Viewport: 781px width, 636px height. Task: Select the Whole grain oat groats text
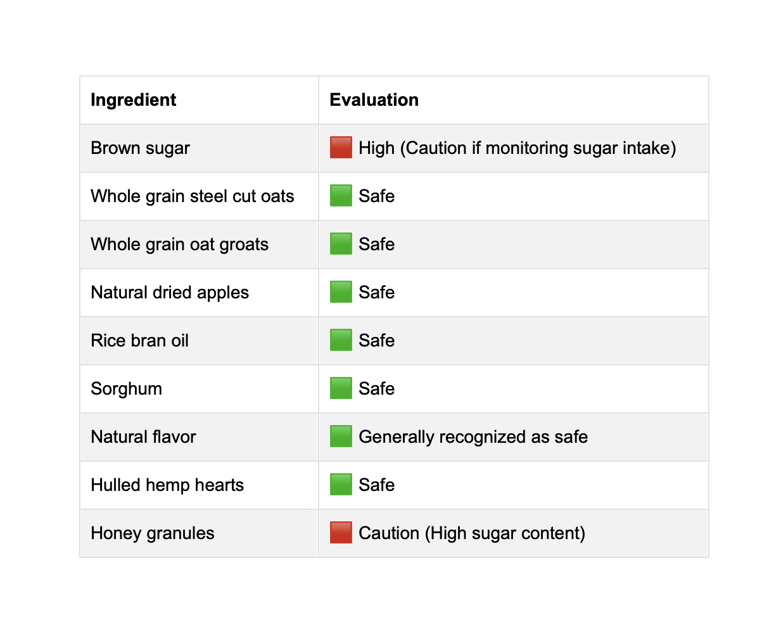[x=180, y=245]
